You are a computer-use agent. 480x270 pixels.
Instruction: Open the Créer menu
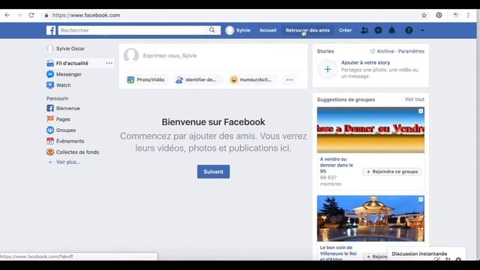point(345,30)
